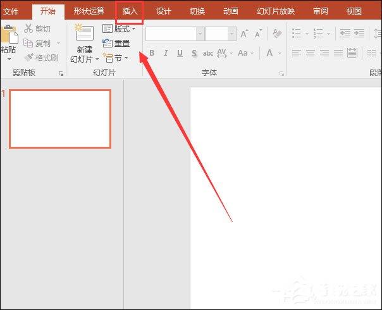This screenshot has height=310, width=382.
Task: Switch to the 插入 tab
Action: (130, 11)
